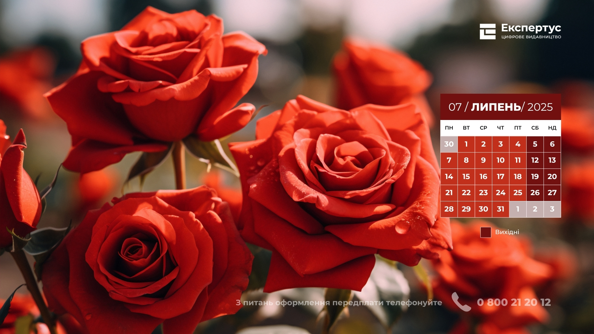The width and height of the screenshot is (594, 334).
Task: Select day 11 in the calendar
Action: tap(518, 160)
